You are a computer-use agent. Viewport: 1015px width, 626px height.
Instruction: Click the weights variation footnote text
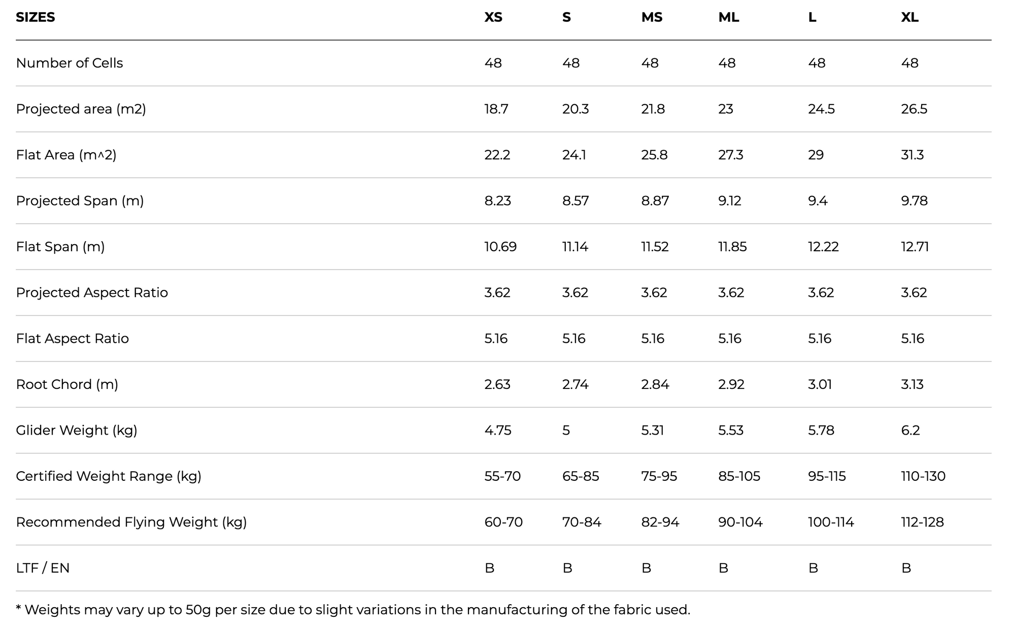pos(353,610)
